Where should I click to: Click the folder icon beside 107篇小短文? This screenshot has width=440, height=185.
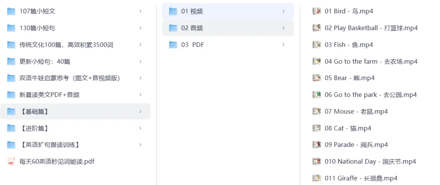point(11,11)
